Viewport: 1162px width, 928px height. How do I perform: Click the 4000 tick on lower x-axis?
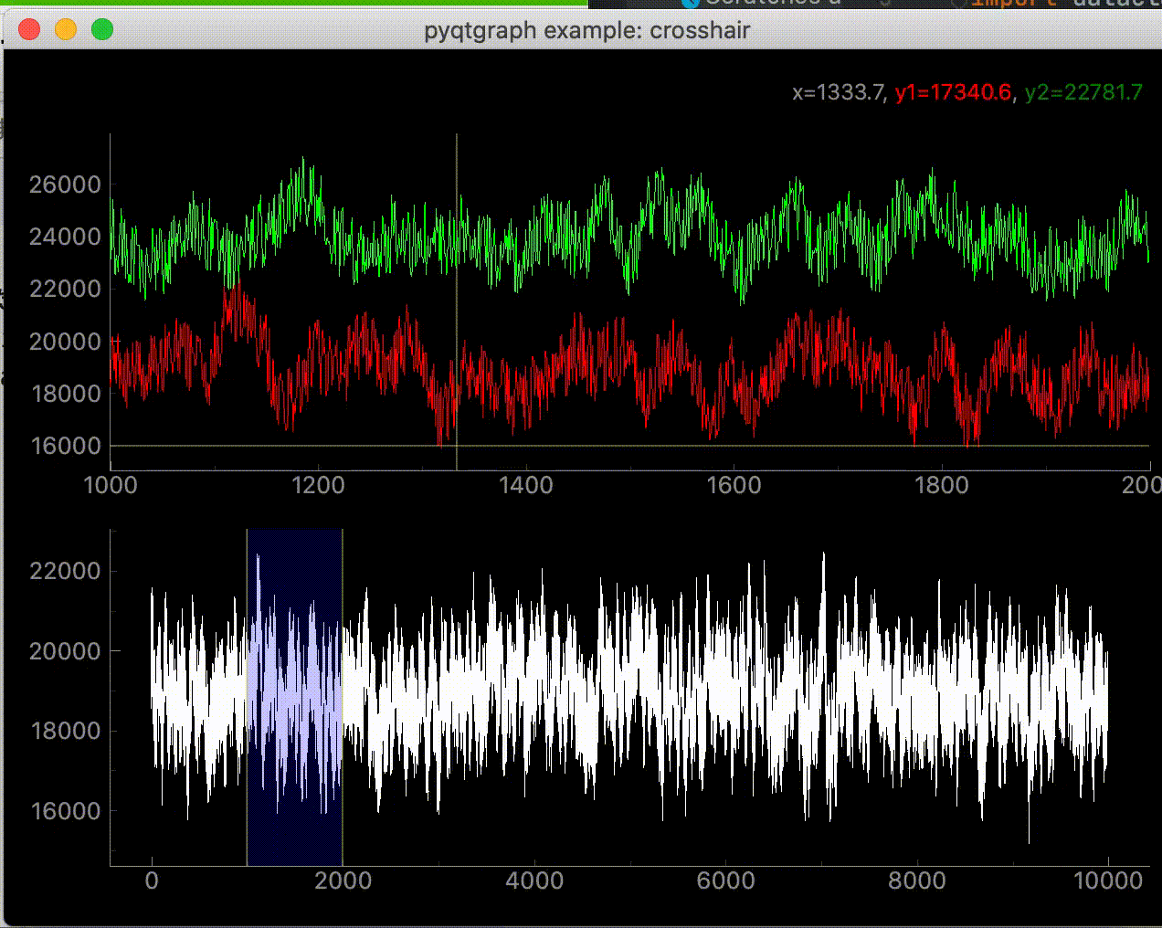534,881
